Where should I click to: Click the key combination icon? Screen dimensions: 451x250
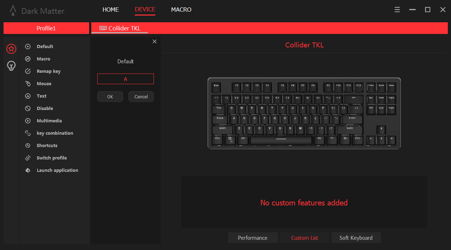coord(28,133)
